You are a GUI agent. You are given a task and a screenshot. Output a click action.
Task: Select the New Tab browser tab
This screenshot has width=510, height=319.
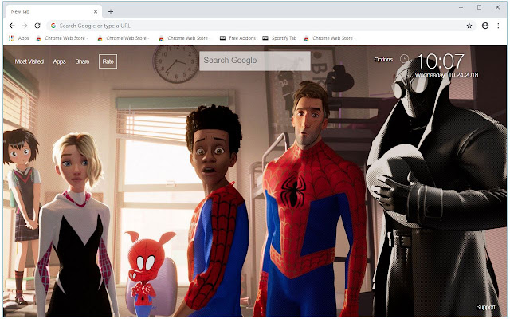click(53, 11)
